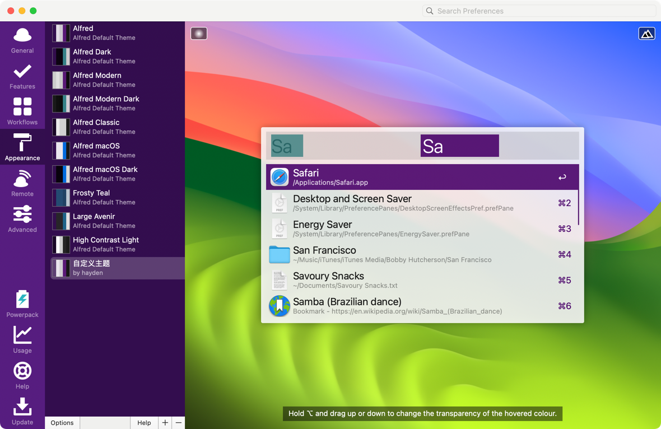Open the Options menu below theme list
661x429 pixels.
coord(62,423)
